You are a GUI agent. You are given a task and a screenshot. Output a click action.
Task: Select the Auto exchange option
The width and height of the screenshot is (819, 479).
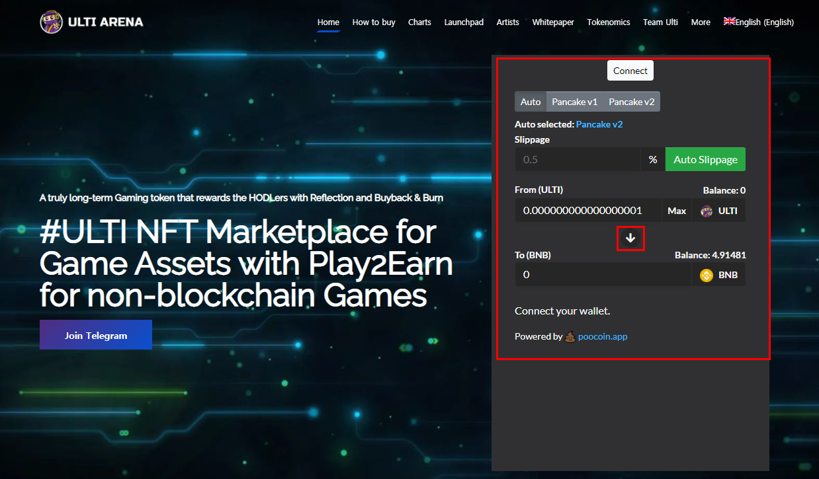(531, 102)
